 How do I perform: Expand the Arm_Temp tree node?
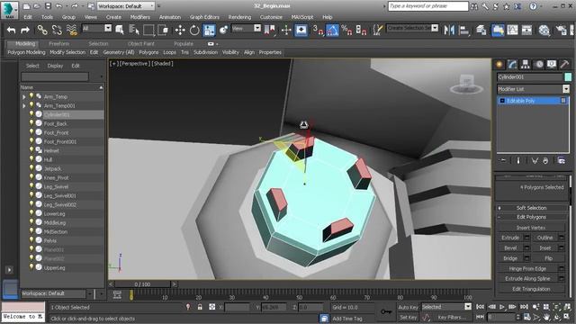click(24, 97)
